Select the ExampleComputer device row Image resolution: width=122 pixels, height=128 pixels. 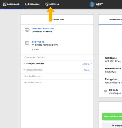click(57, 64)
